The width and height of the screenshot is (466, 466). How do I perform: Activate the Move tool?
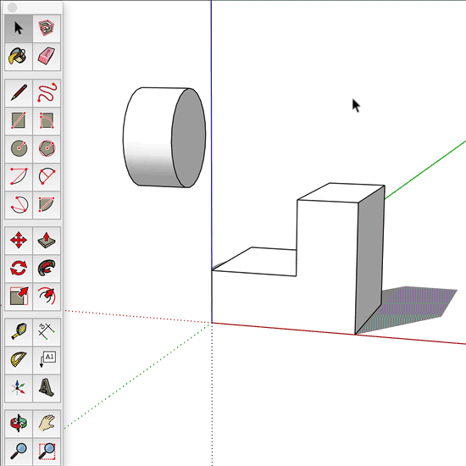coord(19,241)
